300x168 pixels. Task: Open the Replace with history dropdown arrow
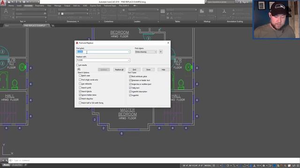pyautogui.click(x=128, y=60)
